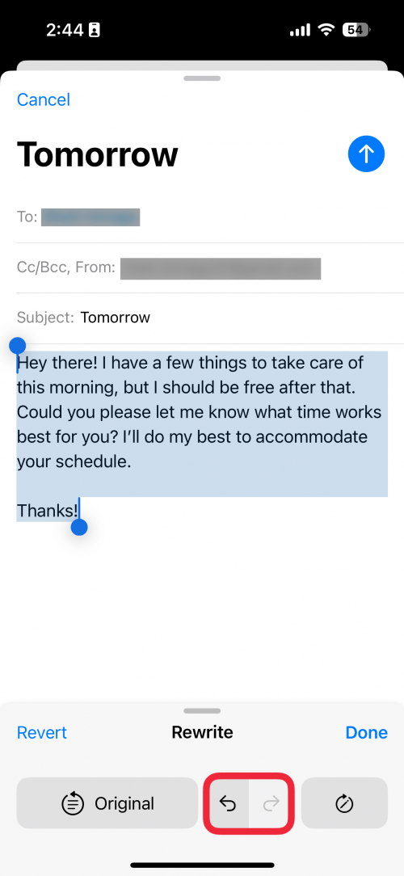Viewport: 404px width, 876px height.
Task: Redo the rewrite with the forward arrow
Action: (x=271, y=803)
